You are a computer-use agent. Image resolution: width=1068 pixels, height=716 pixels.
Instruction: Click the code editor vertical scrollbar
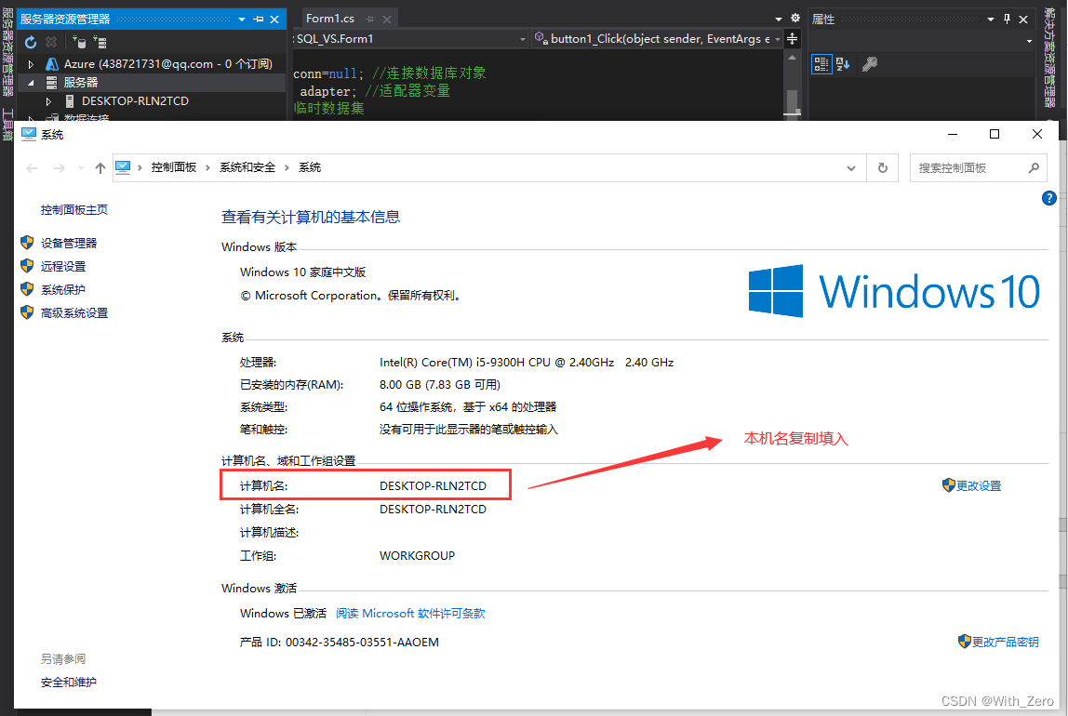[x=792, y=85]
